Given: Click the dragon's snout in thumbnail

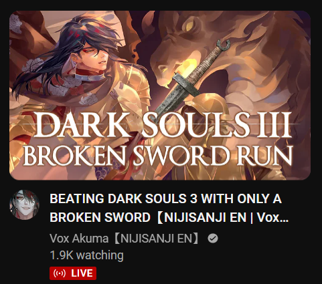Looking at the screenshot, I should 165,75.
